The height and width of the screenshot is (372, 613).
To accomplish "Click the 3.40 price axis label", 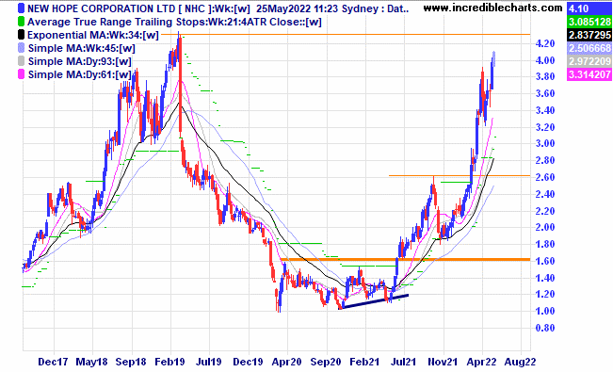I will click(545, 110).
